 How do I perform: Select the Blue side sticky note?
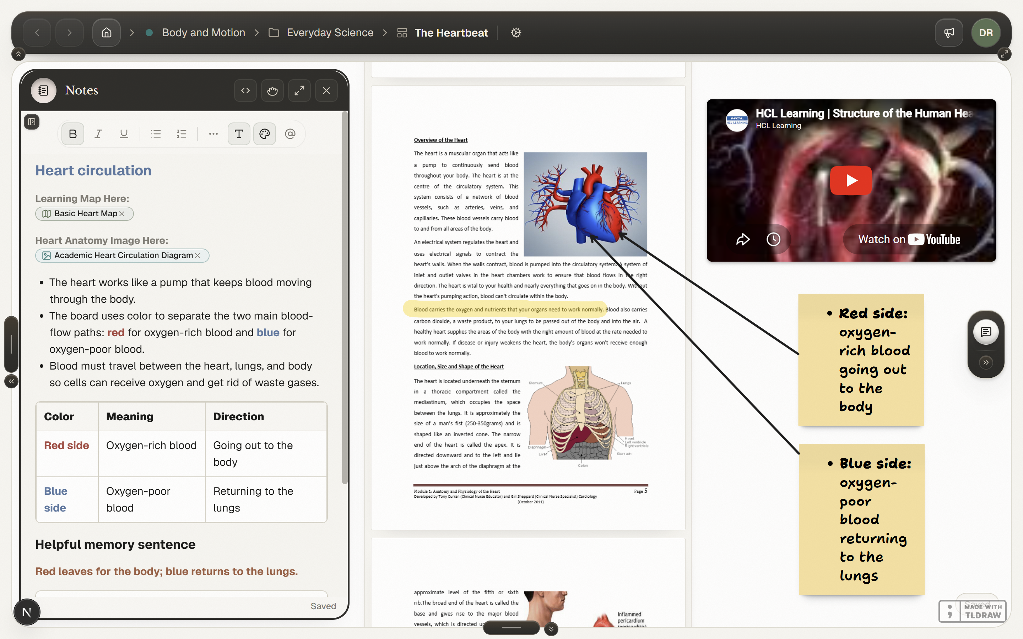[x=861, y=519]
